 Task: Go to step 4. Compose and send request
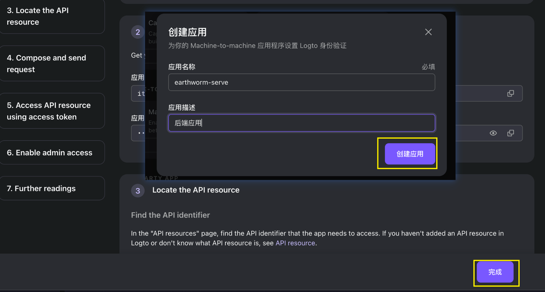coord(52,63)
